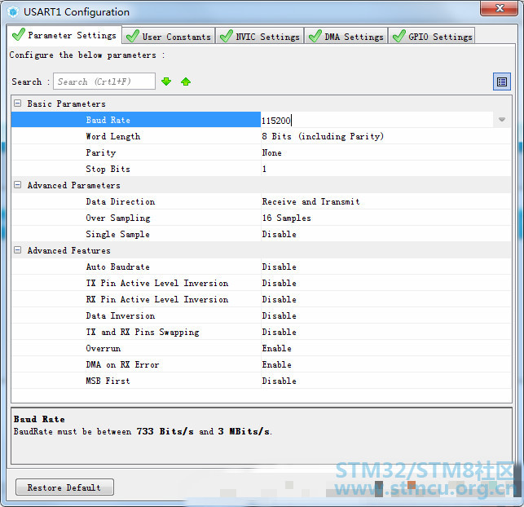This screenshot has height=507, width=524.
Task: Select the Baud Rate row label
Action: (x=108, y=120)
